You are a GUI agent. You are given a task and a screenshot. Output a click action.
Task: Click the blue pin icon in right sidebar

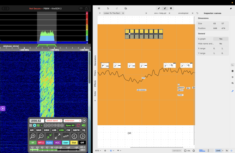click(233, 91)
